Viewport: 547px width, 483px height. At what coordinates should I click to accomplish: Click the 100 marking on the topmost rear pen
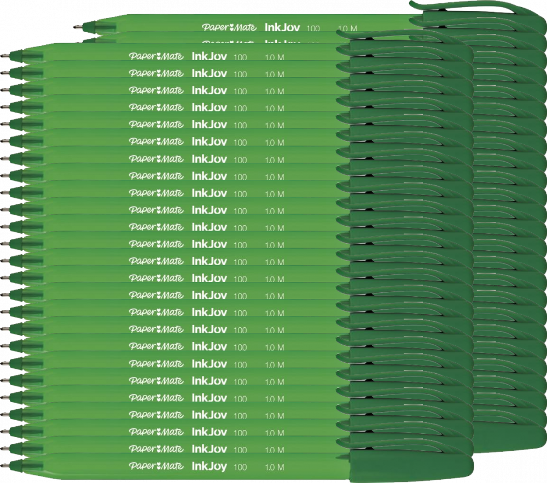click(314, 27)
